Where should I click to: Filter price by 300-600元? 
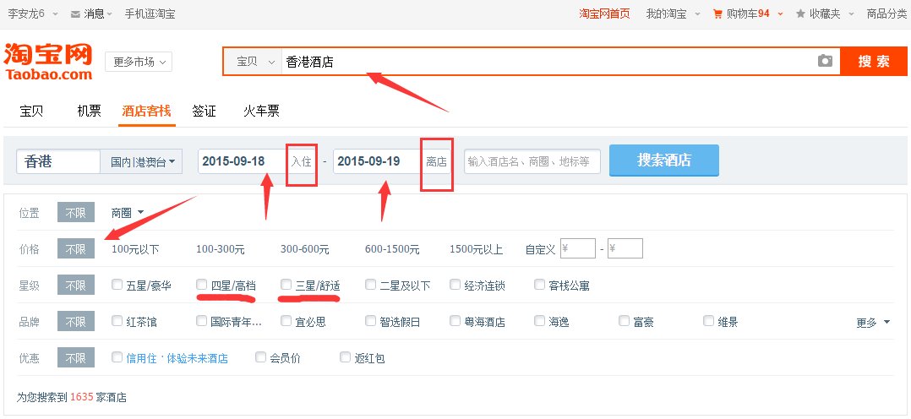coord(304,250)
